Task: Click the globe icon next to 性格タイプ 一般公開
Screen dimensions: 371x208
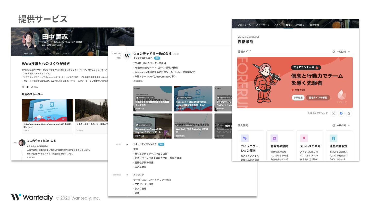Action: click(334, 52)
